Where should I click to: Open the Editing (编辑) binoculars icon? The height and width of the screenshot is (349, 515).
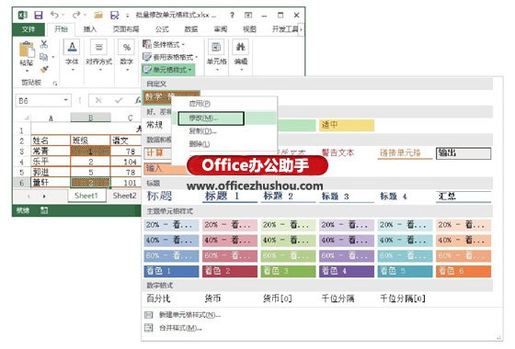240,47
